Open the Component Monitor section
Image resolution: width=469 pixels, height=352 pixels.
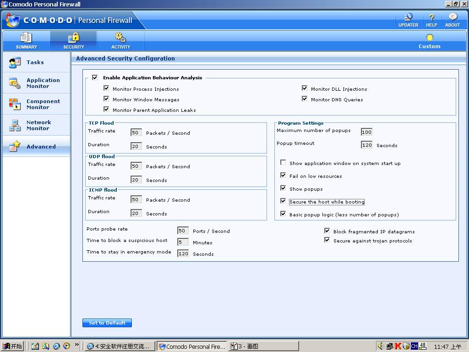[37, 104]
